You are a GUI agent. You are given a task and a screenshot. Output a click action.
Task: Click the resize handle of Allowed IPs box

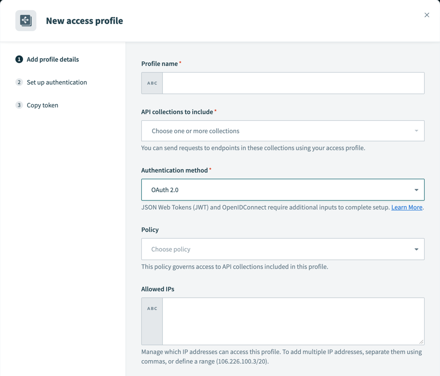tap(421, 341)
